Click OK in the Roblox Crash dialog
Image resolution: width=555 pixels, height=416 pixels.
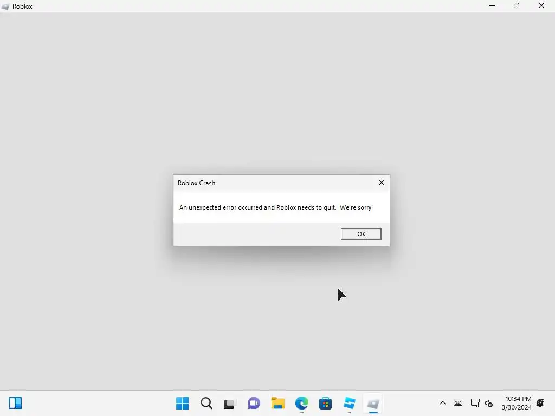tap(361, 234)
